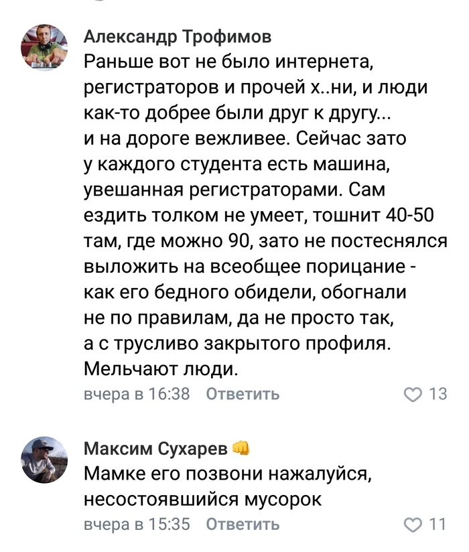Image resolution: width=469 pixels, height=552 pixels.
Task: Open the timestamp вчера в 15:35
Action: point(137,525)
